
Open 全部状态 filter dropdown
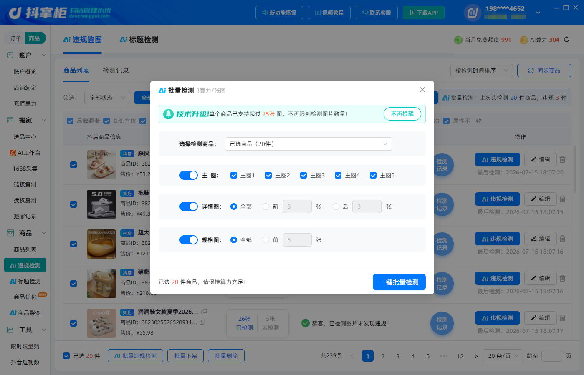click(x=107, y=98)
